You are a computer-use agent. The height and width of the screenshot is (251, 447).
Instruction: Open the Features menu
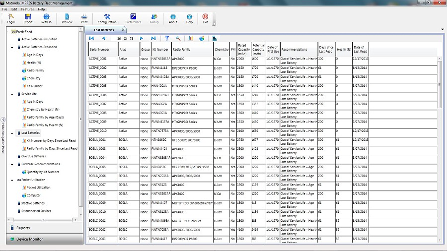point(27,9)
